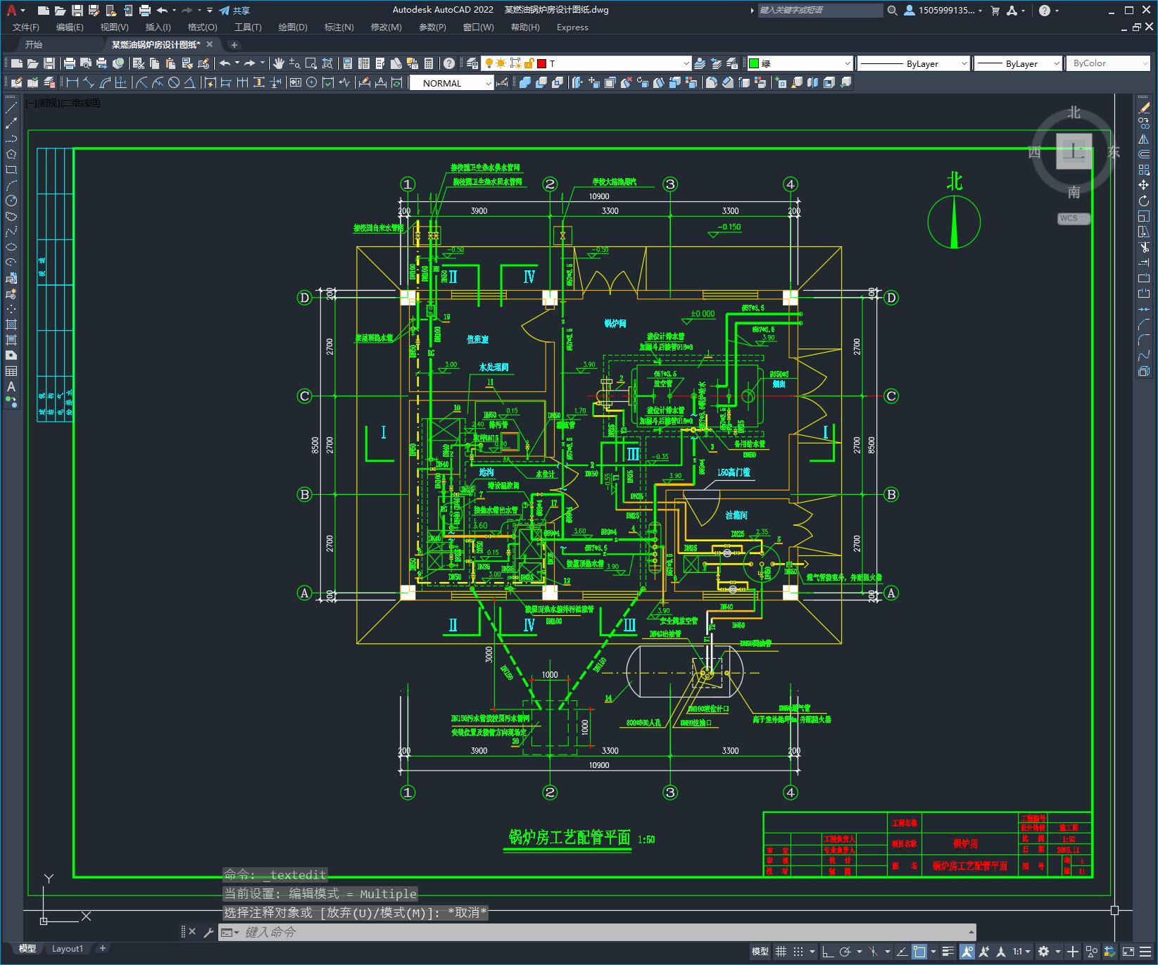Select the Move modify tool

[x=1144, y=185]
